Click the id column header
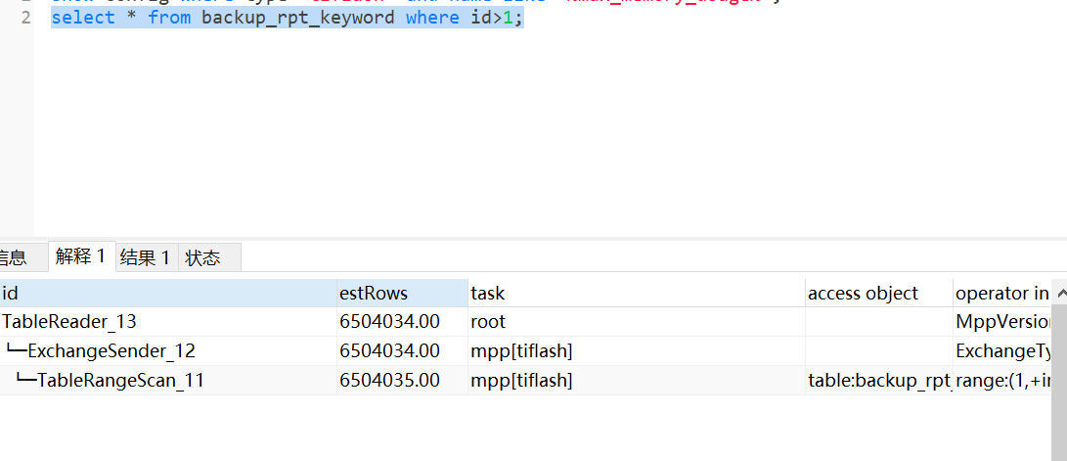Image resolution: width=1067 pixels, height=461 pixels. click(166, 293)
